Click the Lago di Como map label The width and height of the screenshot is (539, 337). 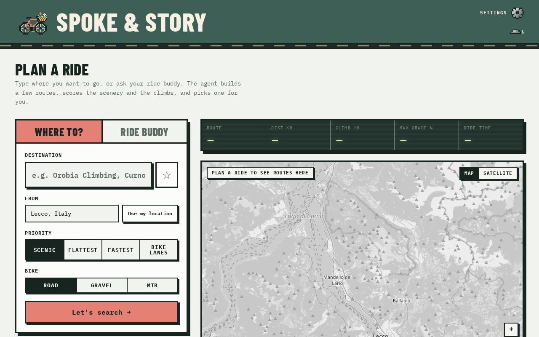point(304,216)
